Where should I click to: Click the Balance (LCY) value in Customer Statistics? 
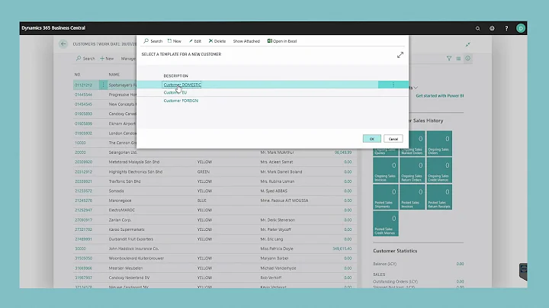click(x=460, y=264)
